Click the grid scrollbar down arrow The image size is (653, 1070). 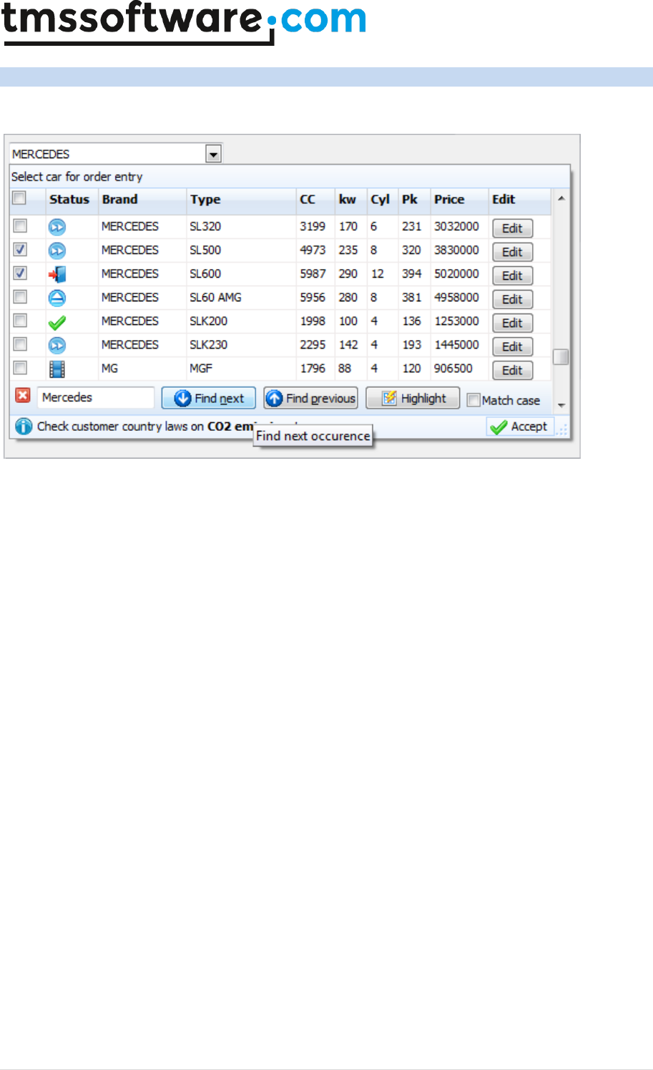(561, 405)
